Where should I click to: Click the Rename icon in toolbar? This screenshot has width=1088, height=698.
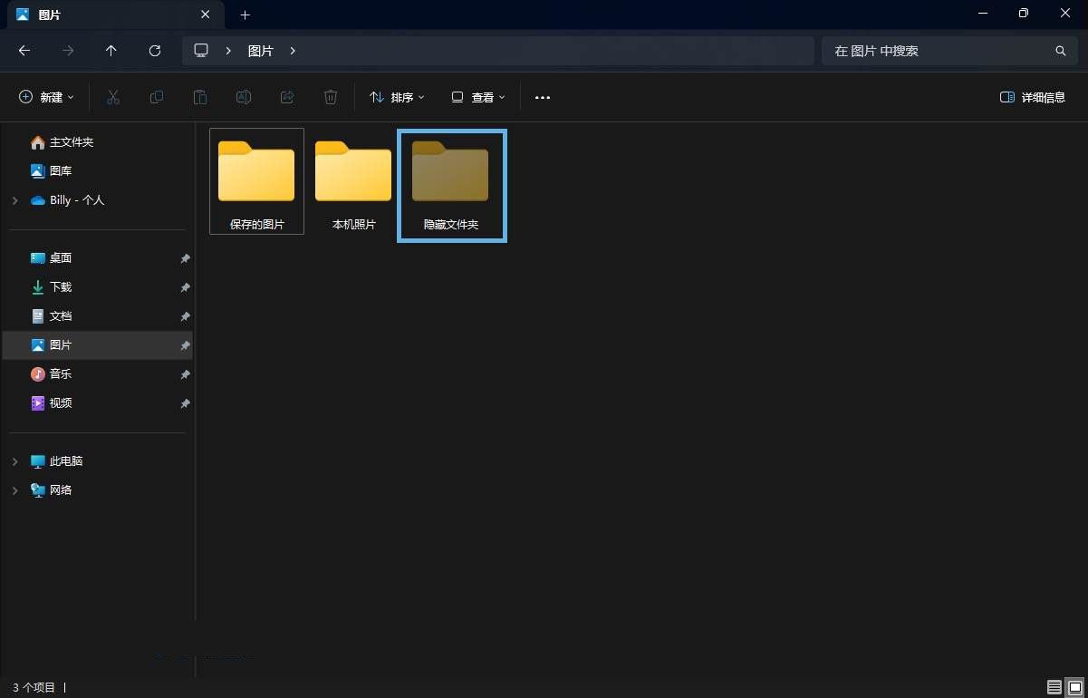(x=244, y=97)
